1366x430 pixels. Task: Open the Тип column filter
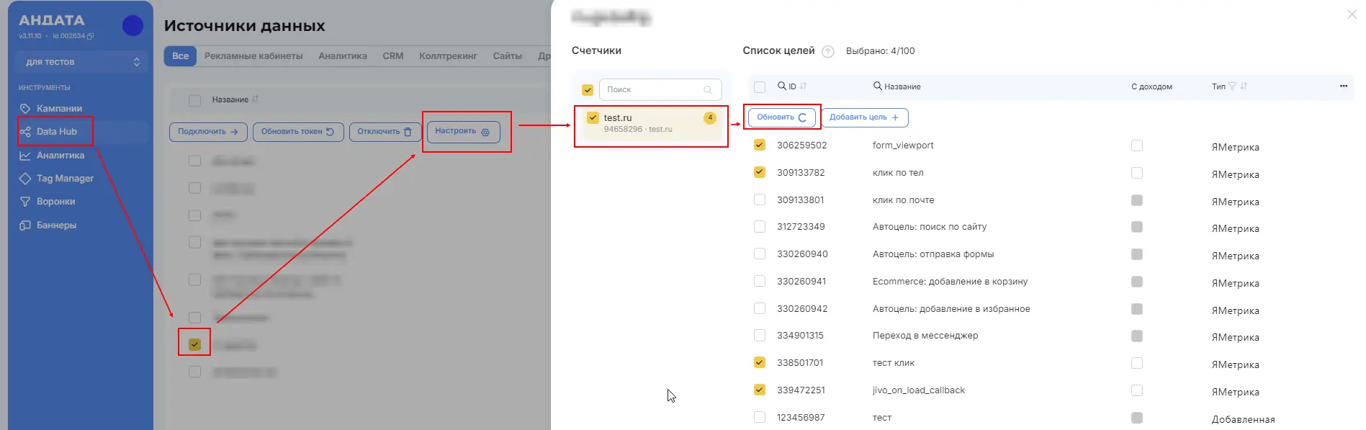[x=1232, y=86]
